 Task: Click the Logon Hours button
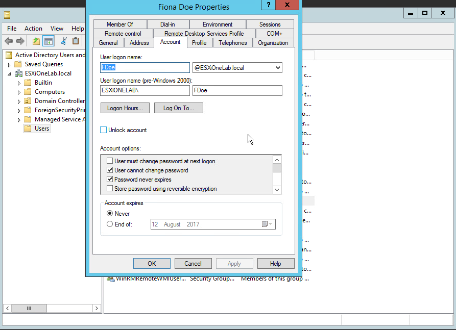click(x=125, y=108)
